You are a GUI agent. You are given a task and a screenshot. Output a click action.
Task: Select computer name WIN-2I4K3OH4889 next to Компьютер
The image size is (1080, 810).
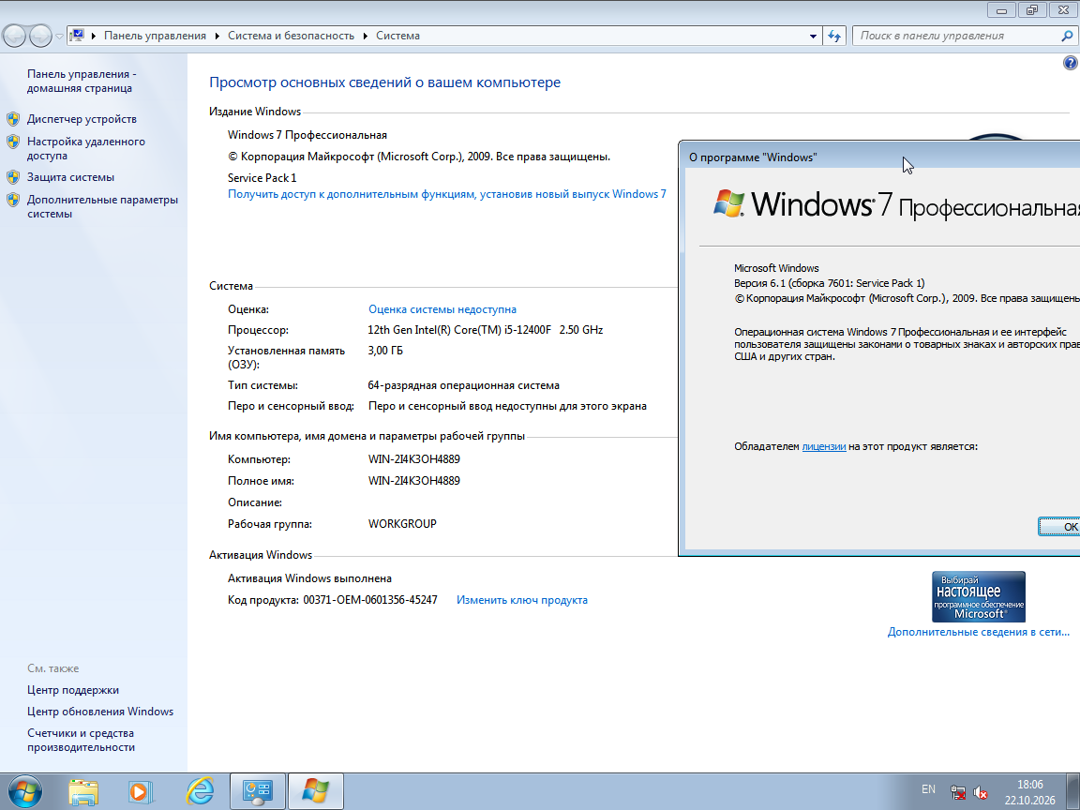pos(414,459)
